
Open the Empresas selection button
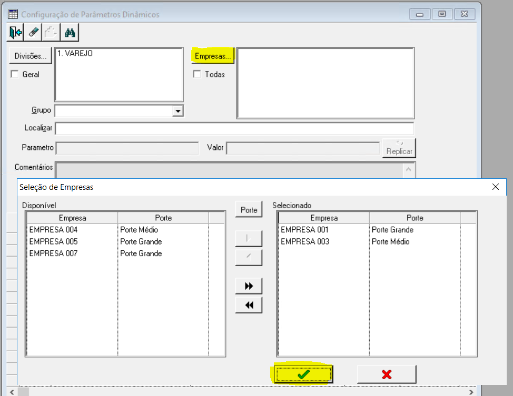pos(213,56)
